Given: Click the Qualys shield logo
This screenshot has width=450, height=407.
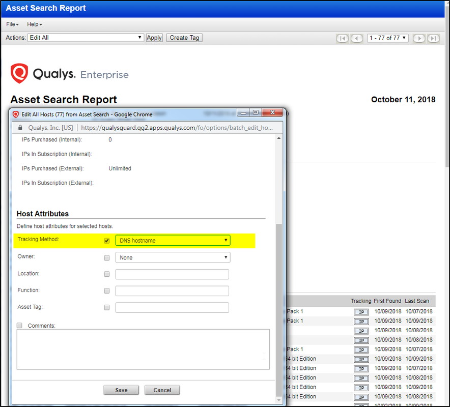Looking at the screenshot, I should (x=19, y=73).
